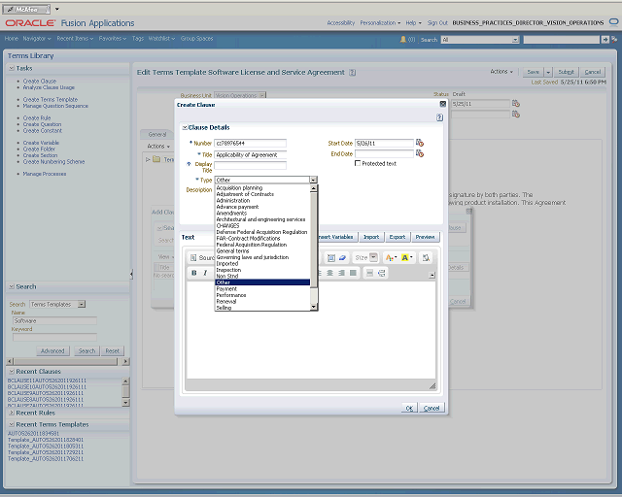Close the Create Clause dialog

[443, 104]
